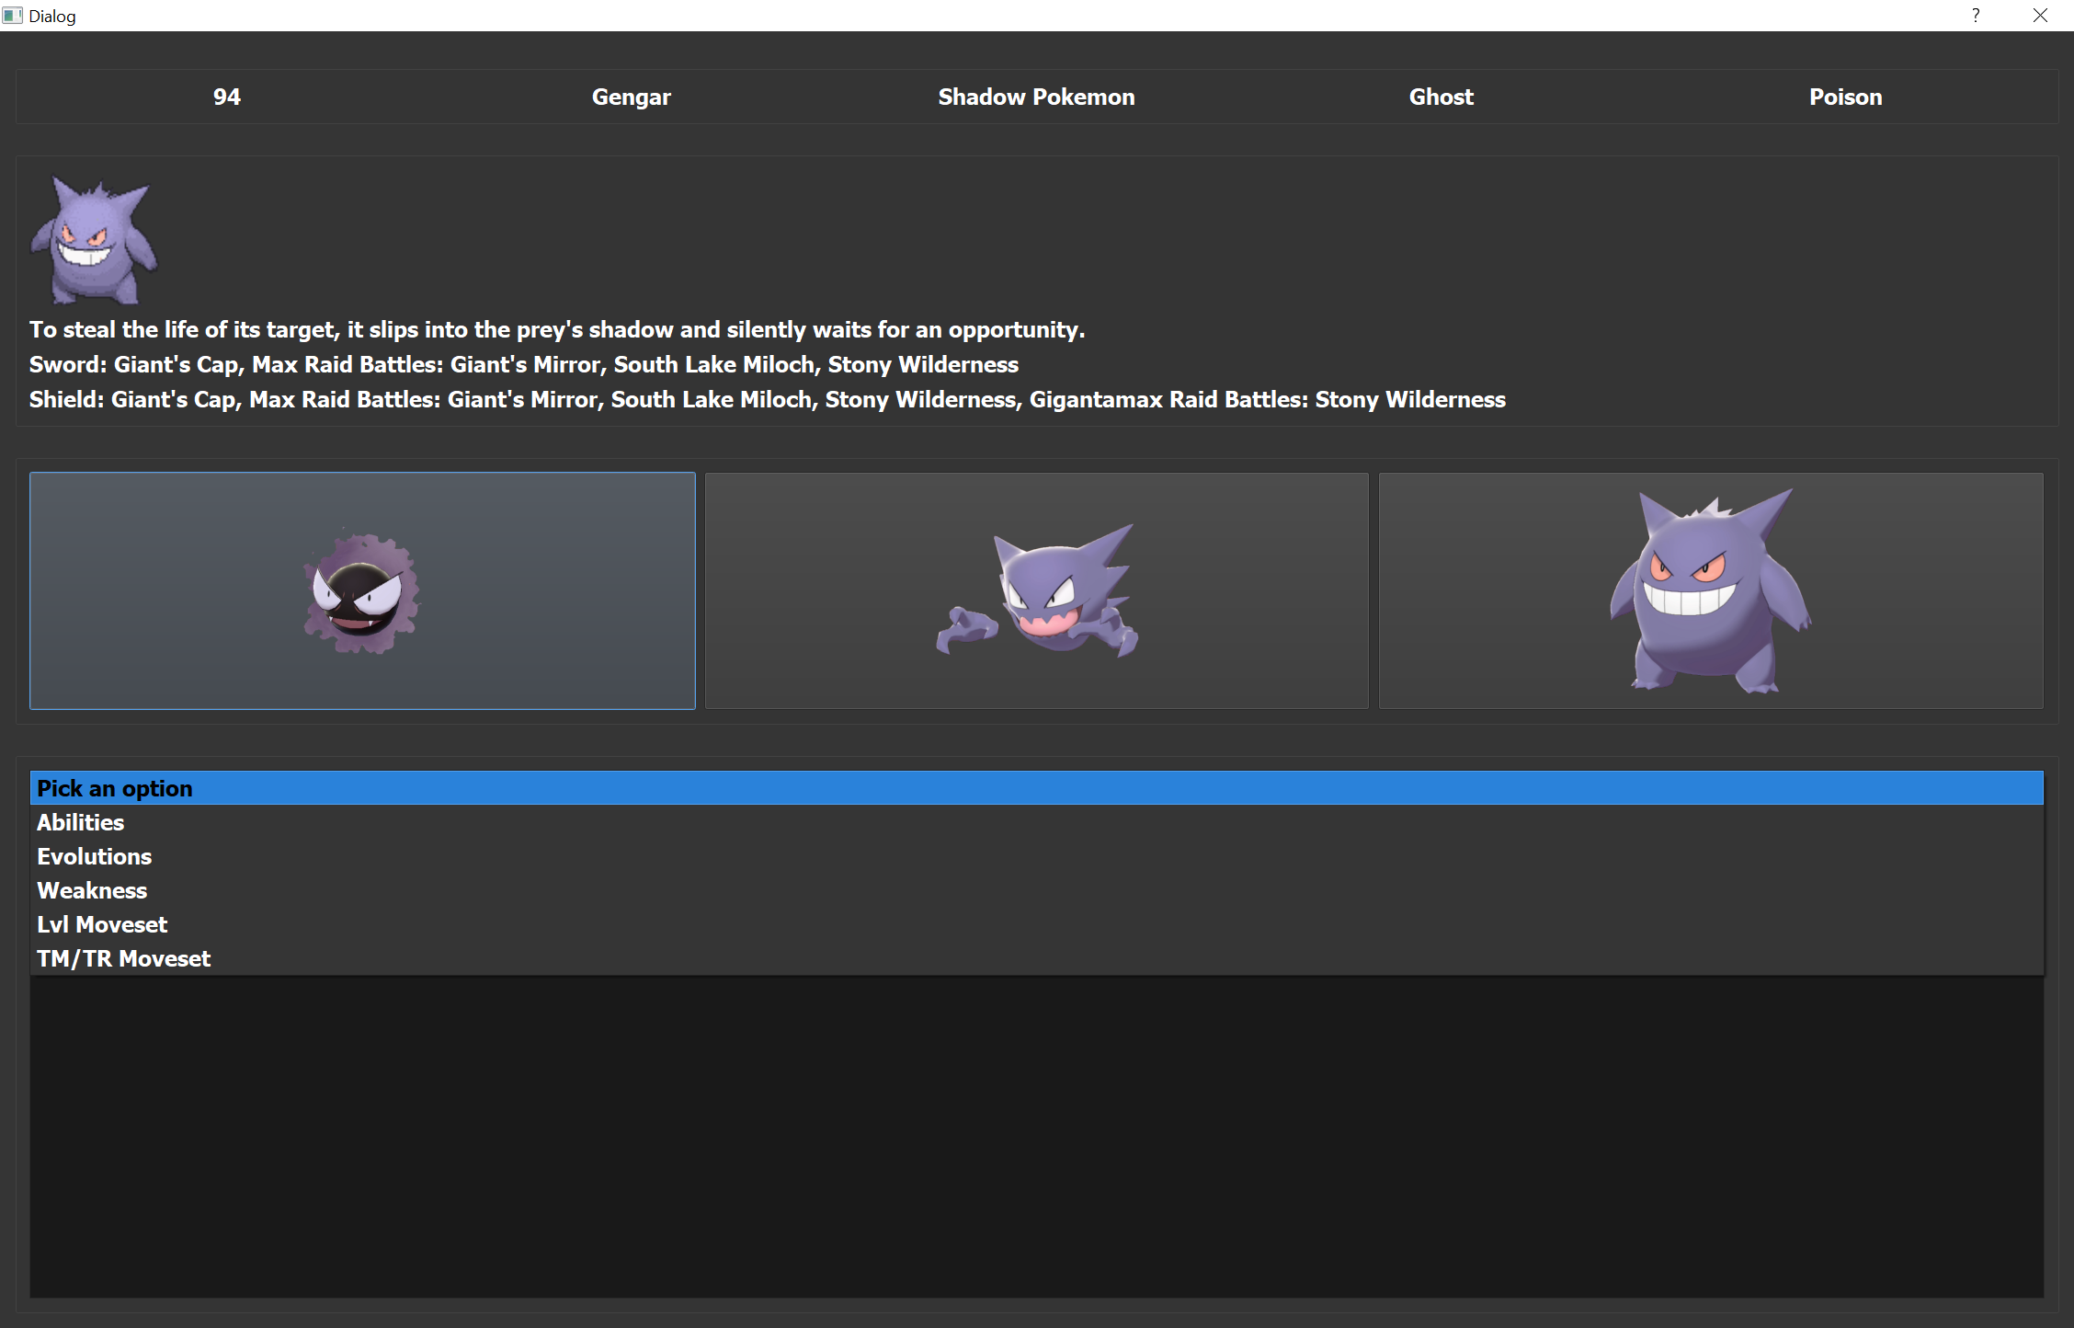Click the question mark help button
This screenshot has width=2074, height=1328.
(x=1976, y=16)
